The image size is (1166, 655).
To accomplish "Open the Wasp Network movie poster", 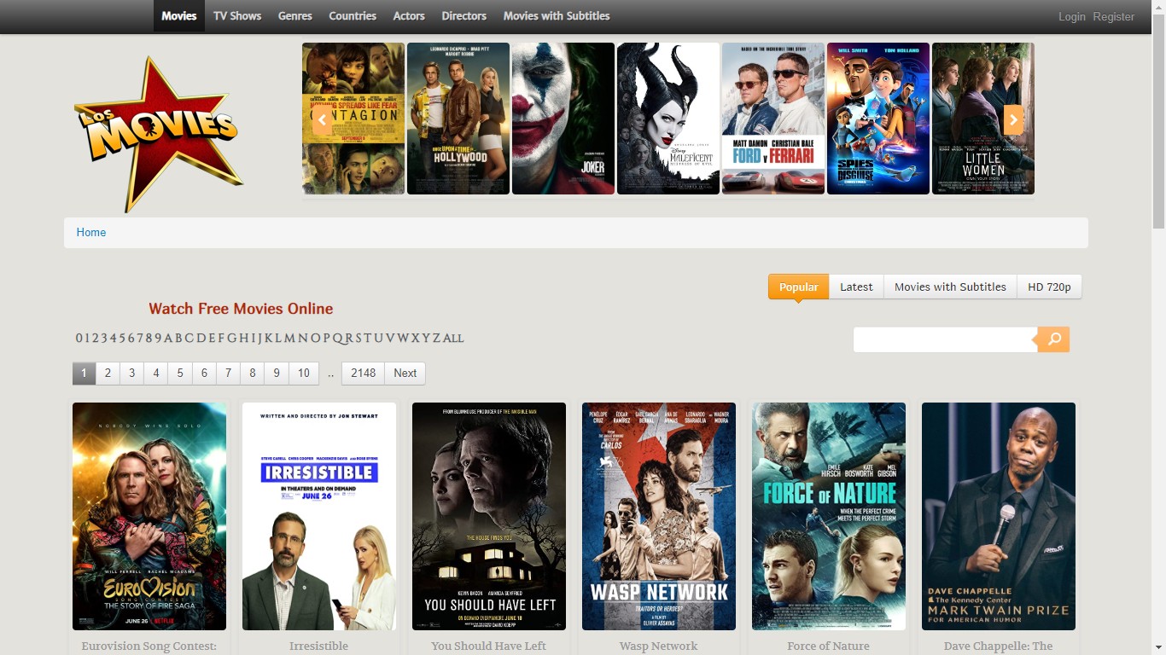I will 659,517.
